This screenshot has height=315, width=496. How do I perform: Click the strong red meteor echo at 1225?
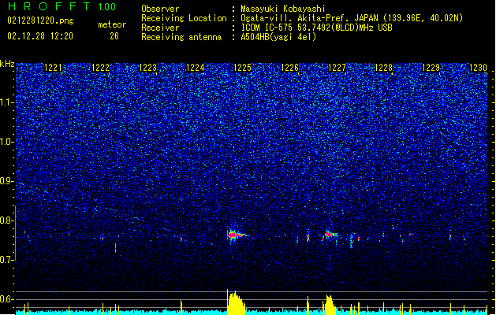237,235
